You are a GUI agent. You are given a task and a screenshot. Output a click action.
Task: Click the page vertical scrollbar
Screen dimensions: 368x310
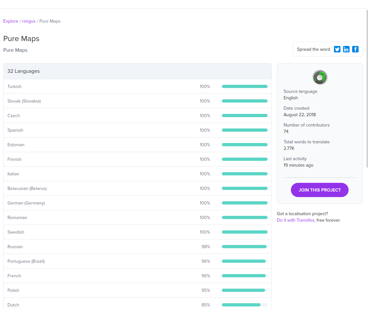coord(367,89)
